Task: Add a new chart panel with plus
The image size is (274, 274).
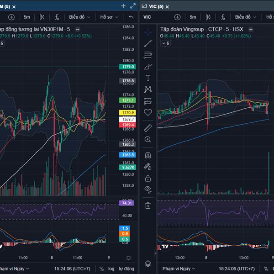Action: tap(123, 6)
